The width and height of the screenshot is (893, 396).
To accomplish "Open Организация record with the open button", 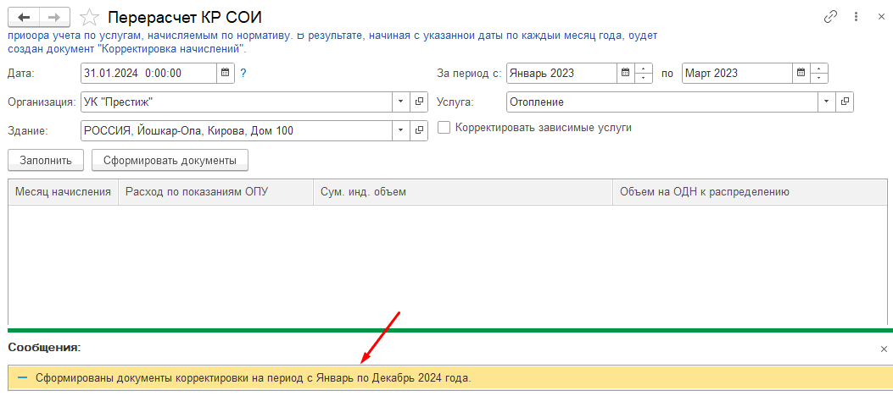I will 419,102.
